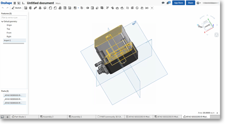Select the Delete face tool

(x=112, y=8)
